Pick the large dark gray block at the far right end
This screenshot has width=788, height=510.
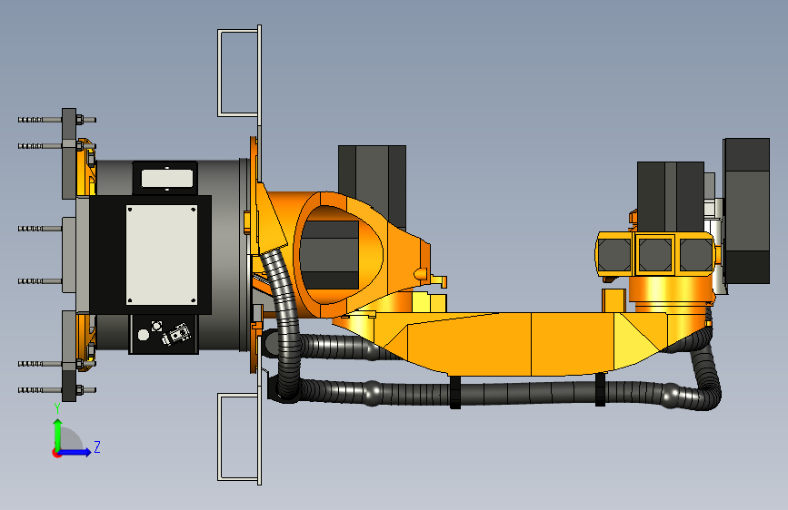pos(747,211)
